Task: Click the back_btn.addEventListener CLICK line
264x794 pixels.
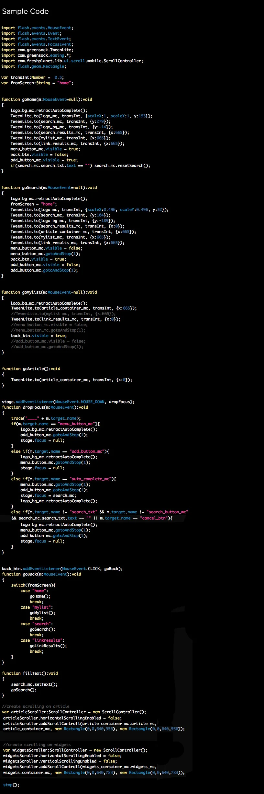Action: 62,569
